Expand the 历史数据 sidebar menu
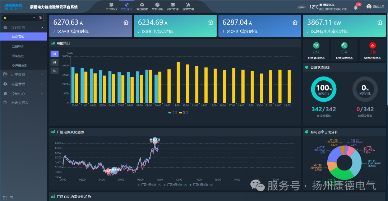 point(18,74)
